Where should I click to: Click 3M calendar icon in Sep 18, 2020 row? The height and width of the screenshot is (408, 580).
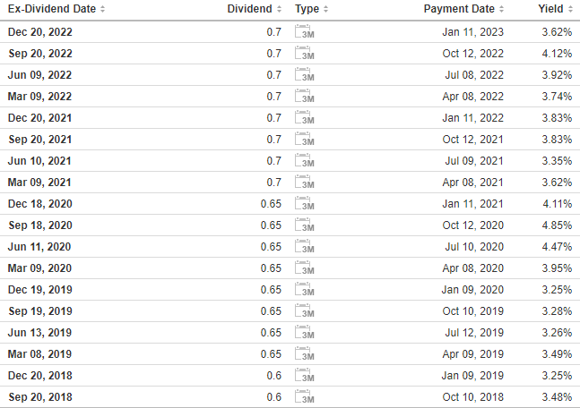(305, 225)
